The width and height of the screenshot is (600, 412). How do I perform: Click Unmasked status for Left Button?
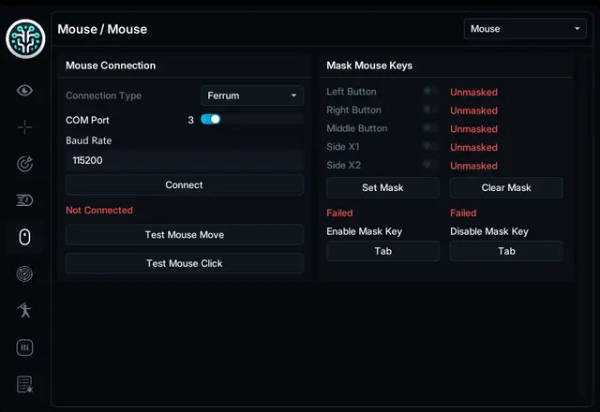[x=473, y=92]
